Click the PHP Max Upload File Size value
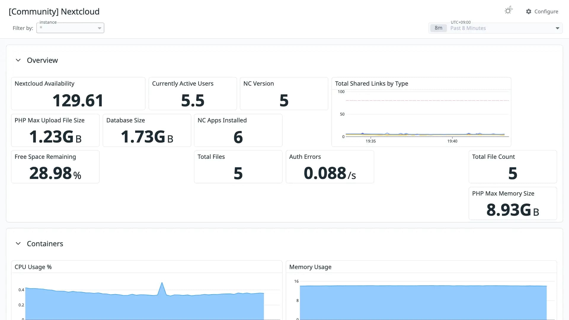This screenshot has width=569, height=320. point(55,137)
